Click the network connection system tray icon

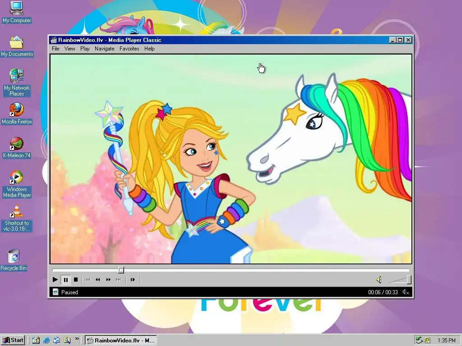click(x=419, y=341)
